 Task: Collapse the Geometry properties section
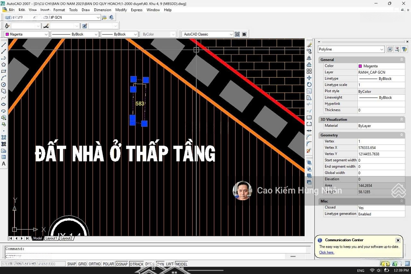pyautogui.click(x=401, y=135)
